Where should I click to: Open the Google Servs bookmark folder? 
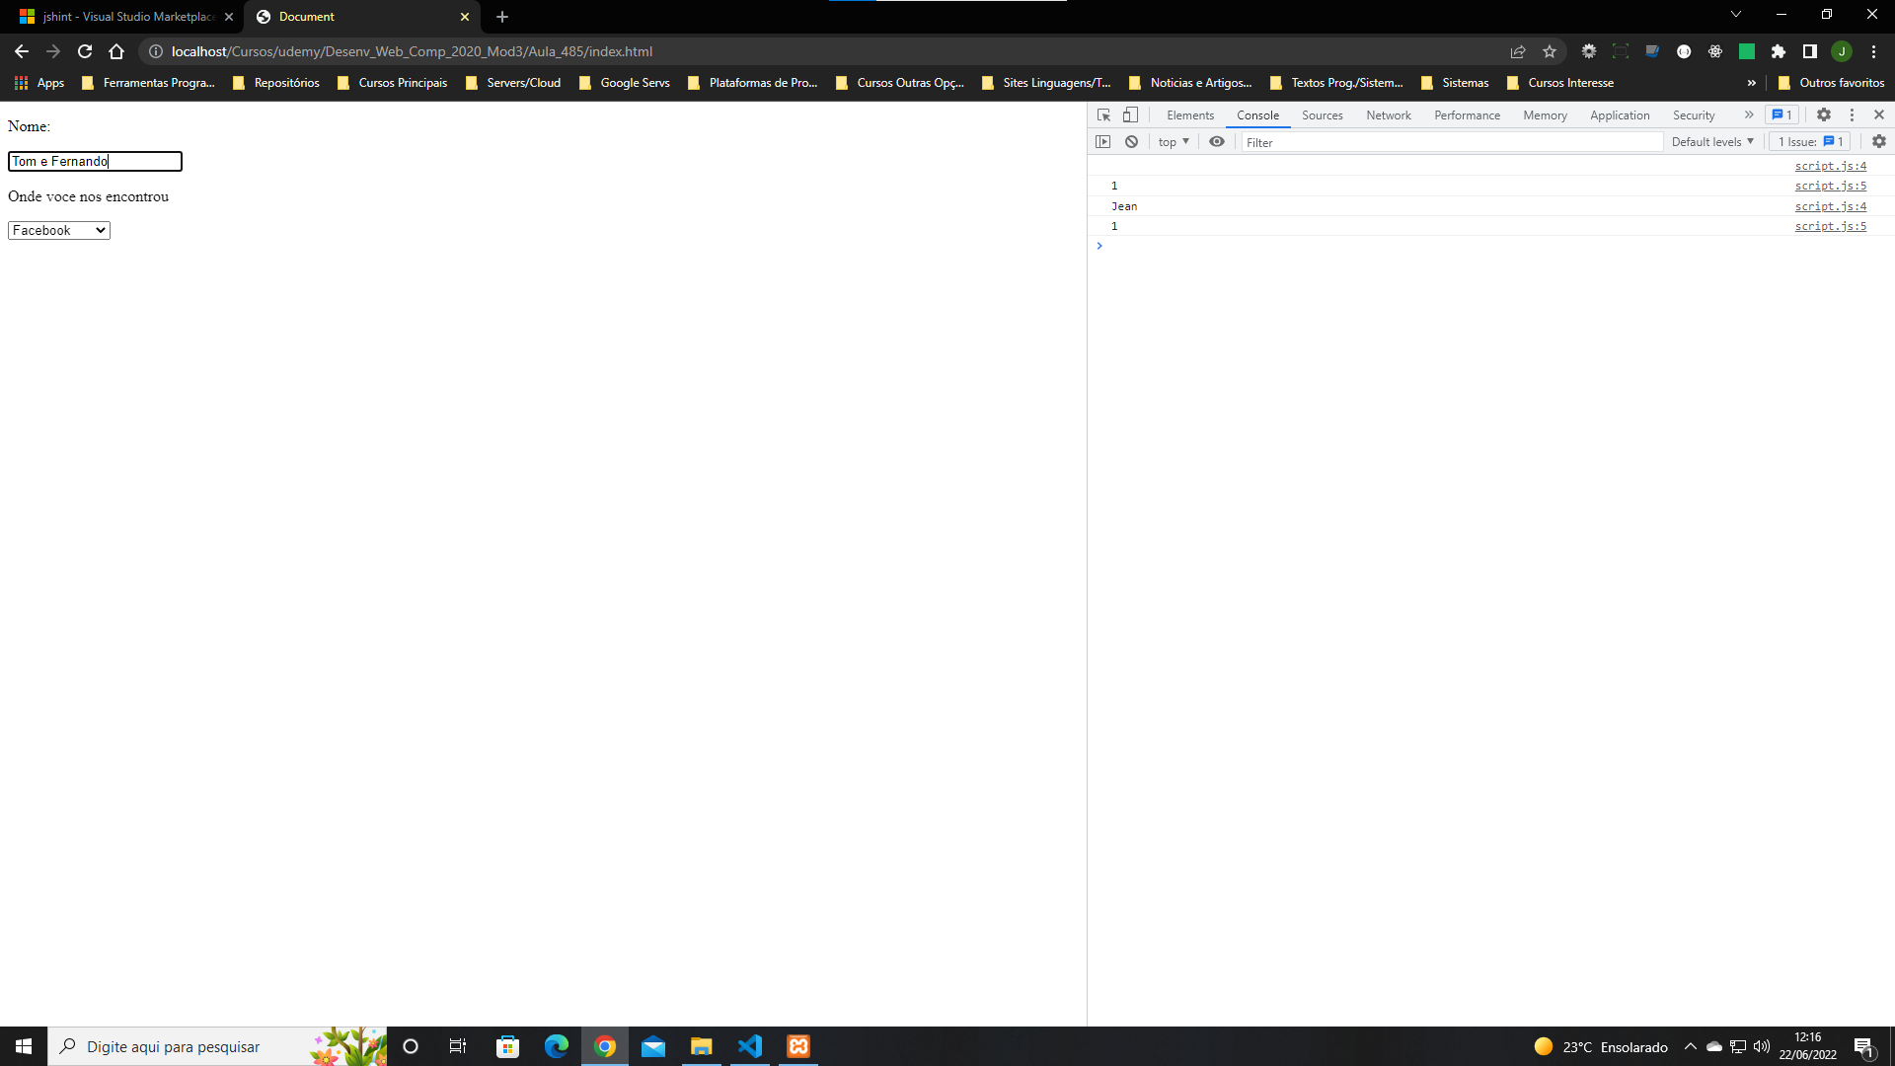[x=625, y=83]
